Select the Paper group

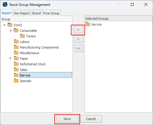[x=24, y=59]
